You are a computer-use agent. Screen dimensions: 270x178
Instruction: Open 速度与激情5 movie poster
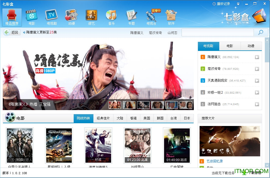98,145
